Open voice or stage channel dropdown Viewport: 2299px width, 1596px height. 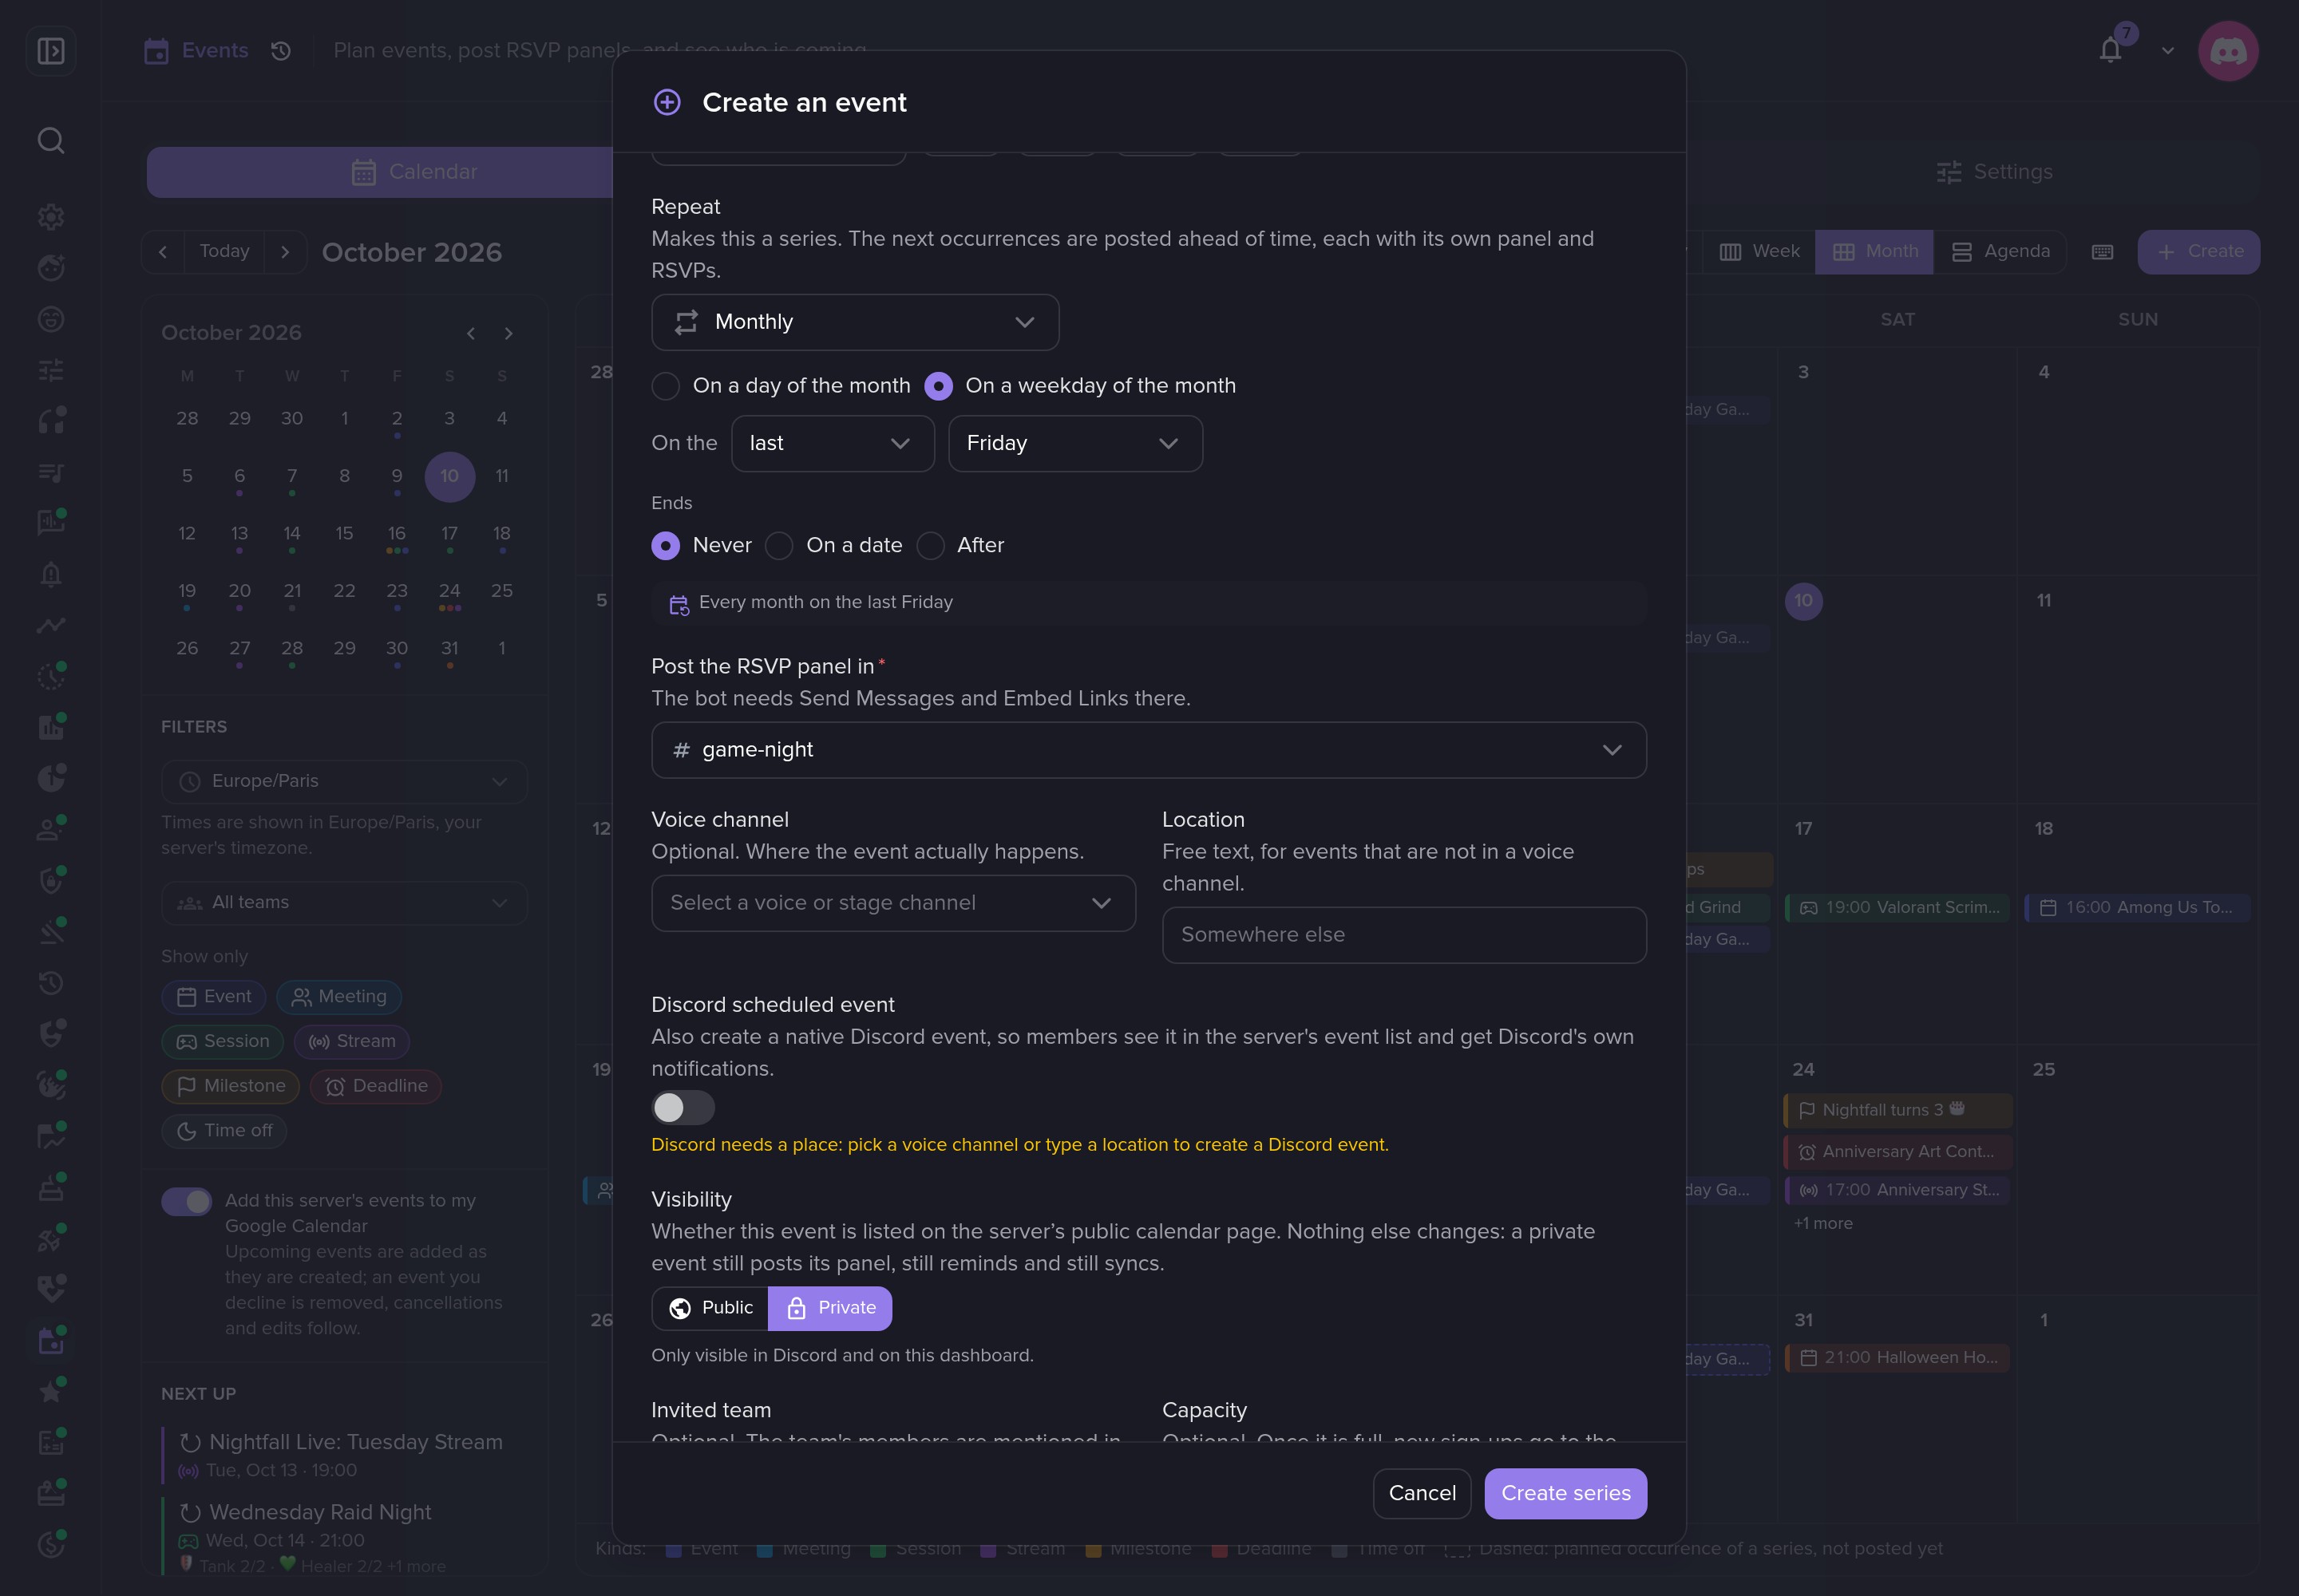(x=893, y=903)
